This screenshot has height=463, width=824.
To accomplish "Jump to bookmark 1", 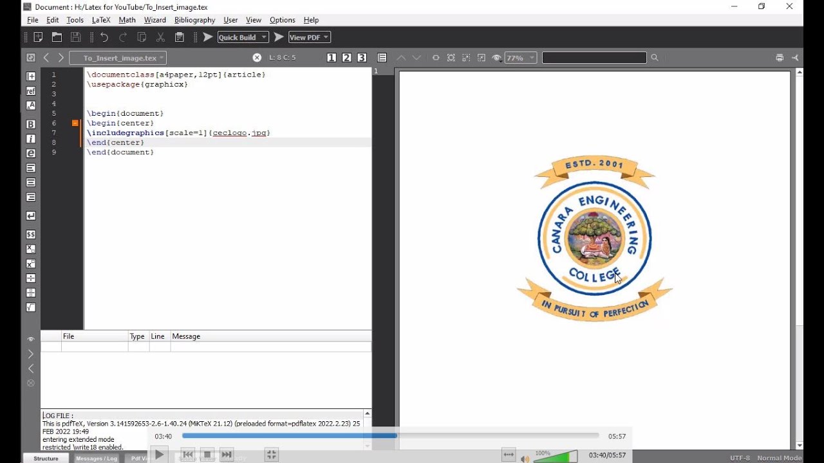I will point(332,58).
